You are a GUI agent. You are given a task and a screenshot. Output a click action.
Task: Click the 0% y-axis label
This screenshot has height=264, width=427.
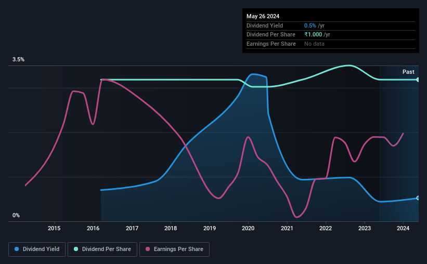pyautogui.click(x=16, y=215)
